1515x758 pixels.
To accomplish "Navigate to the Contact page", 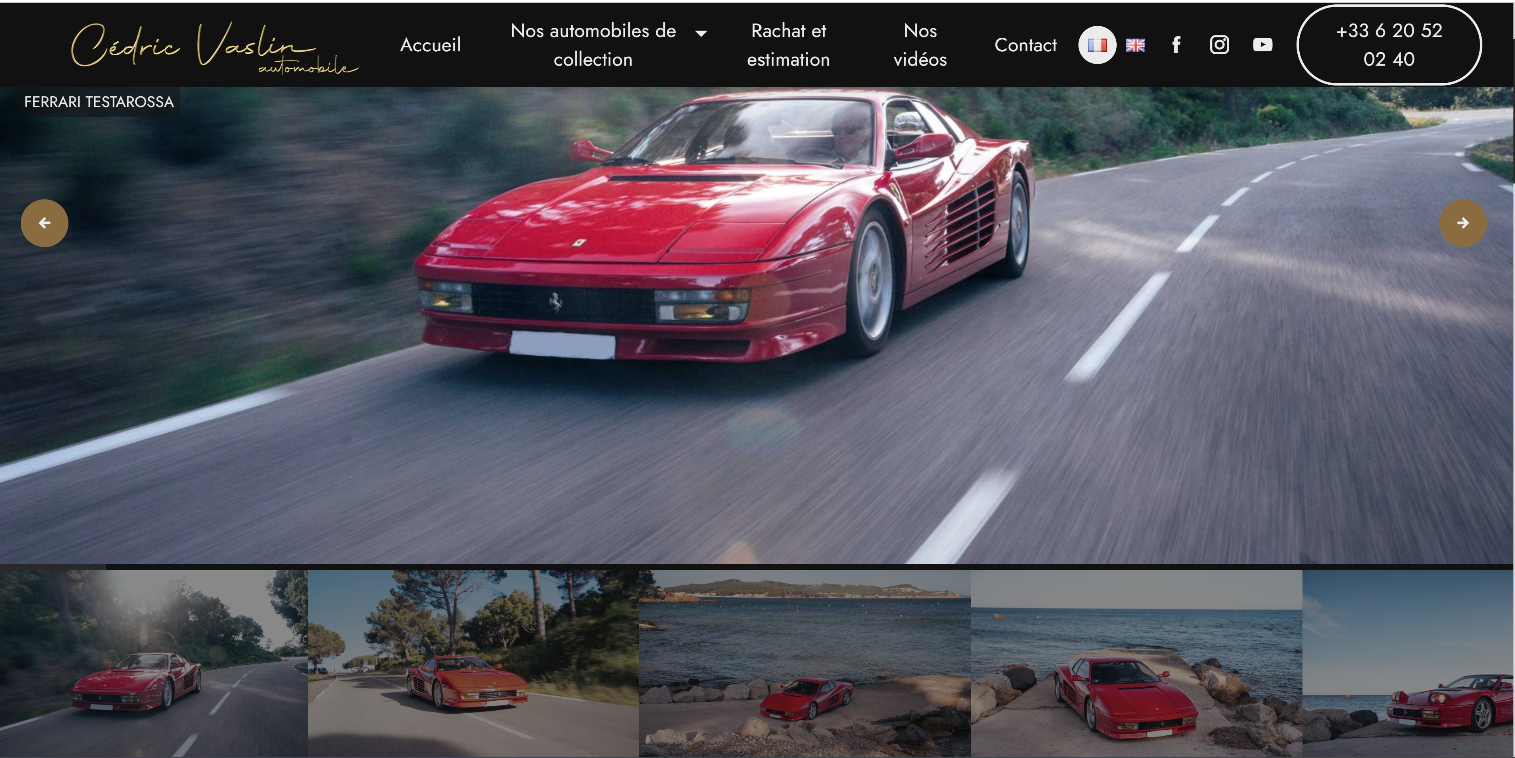I will [1025, 45].
